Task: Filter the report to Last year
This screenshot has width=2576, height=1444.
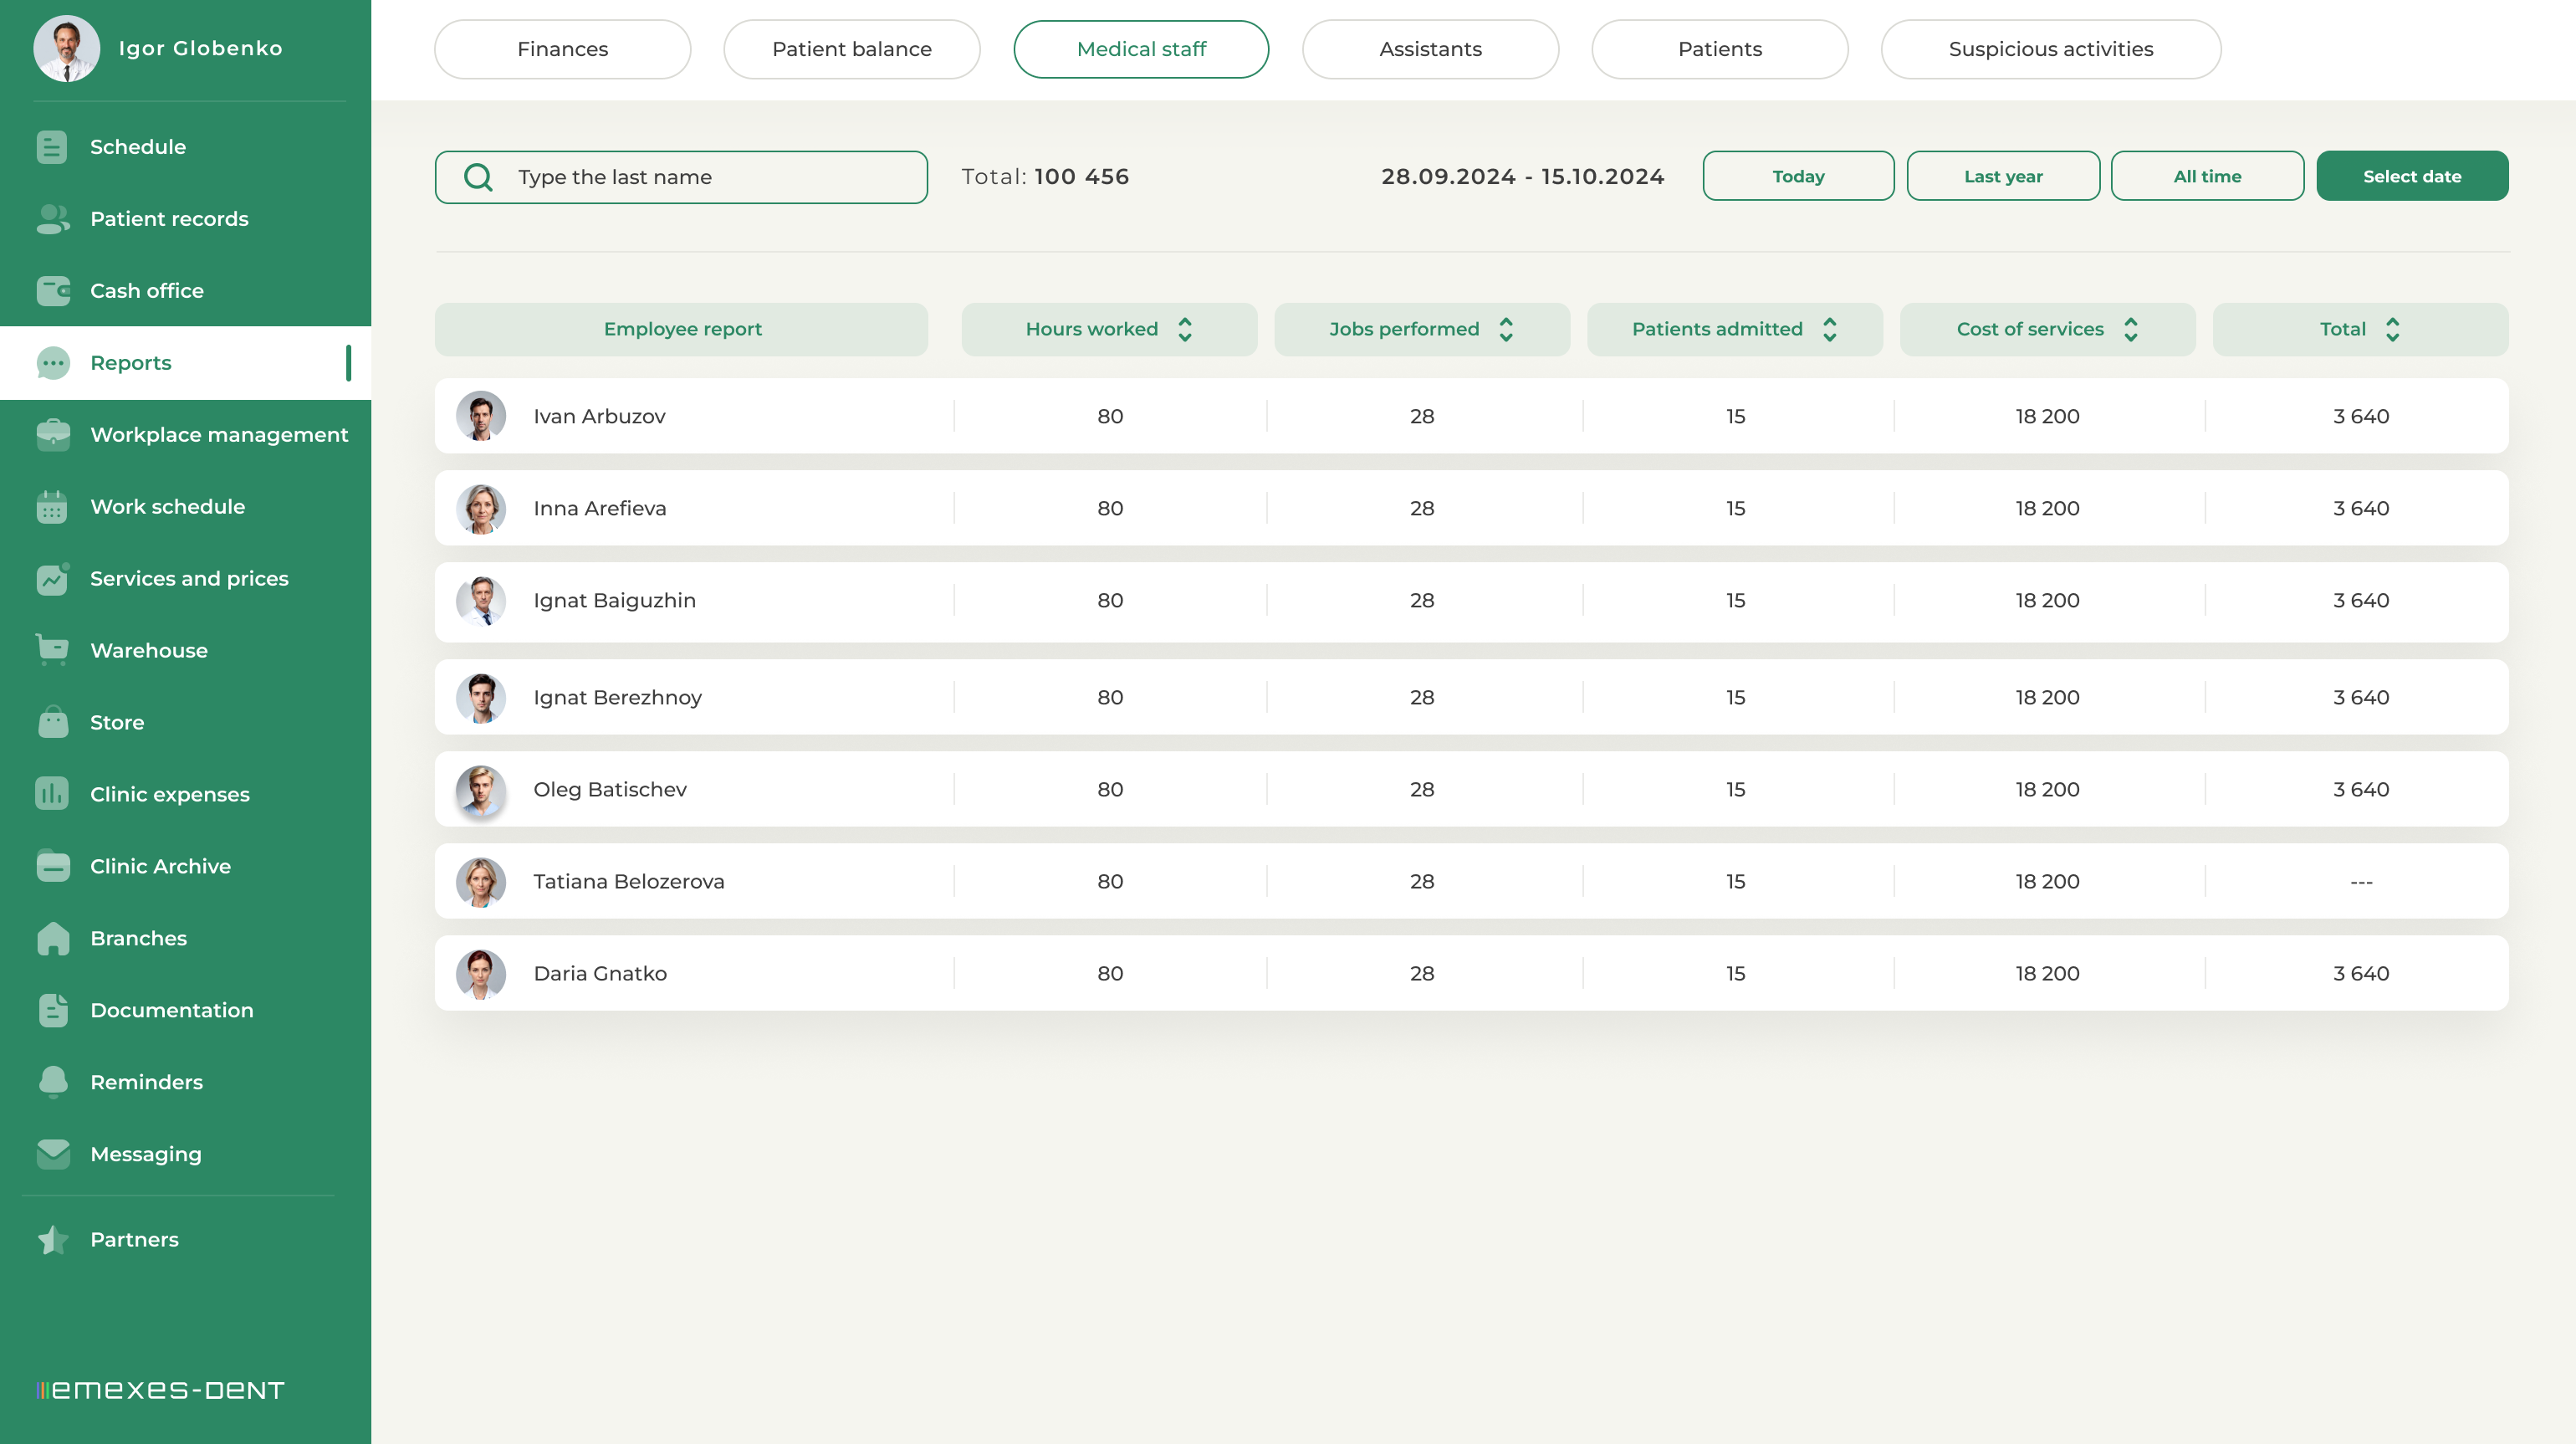Action: coord(2003,176)
